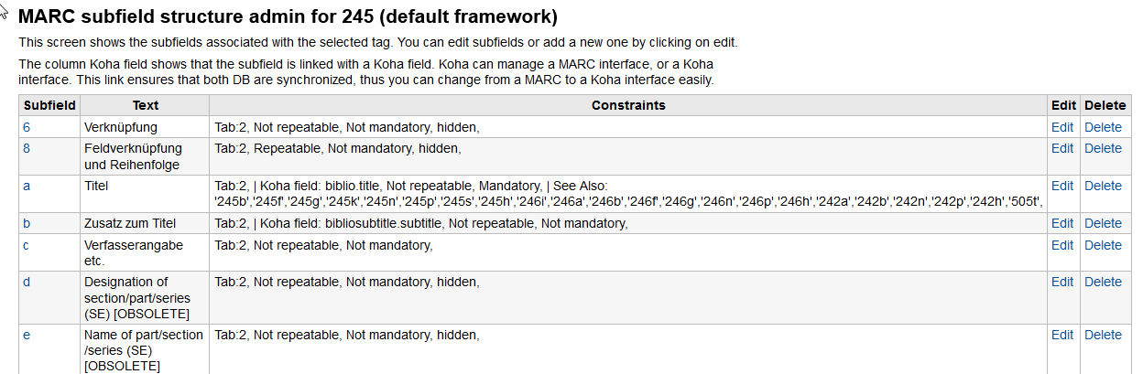Delete the Verfasserangabe etc. subfield
Screen dimensions: 1143x374
coord(1103,245)
